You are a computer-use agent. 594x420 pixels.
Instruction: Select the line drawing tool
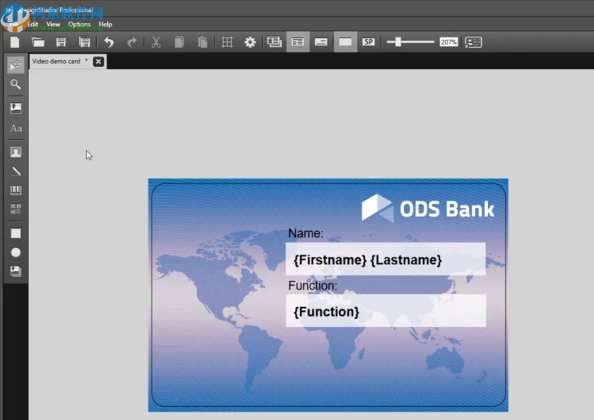pyautogui.click(x=15, y=172)
